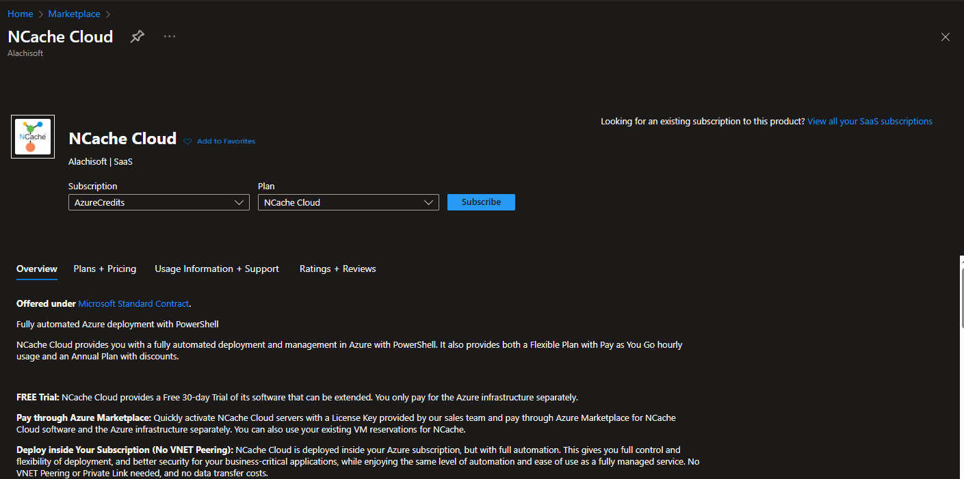Image resolution: width=964 pixels, height=479 pixels.
Task: Click the Alachisoft | SaaS publisher line
Action: pyautogui.click(x=101, y=162)
